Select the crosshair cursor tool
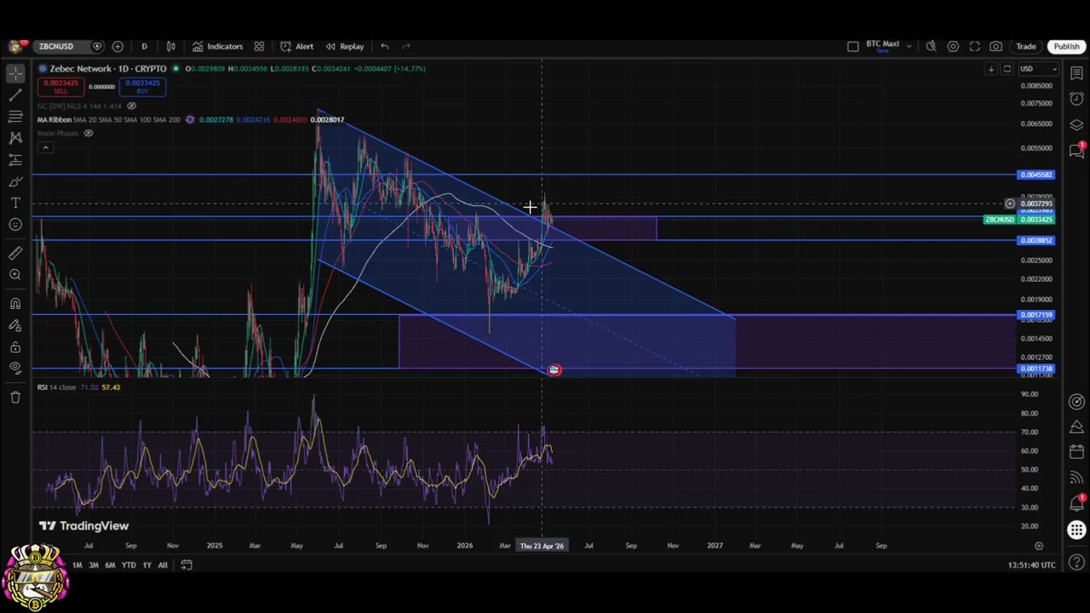The width and height of the screenshot is (1090, 613). (15, 73)
